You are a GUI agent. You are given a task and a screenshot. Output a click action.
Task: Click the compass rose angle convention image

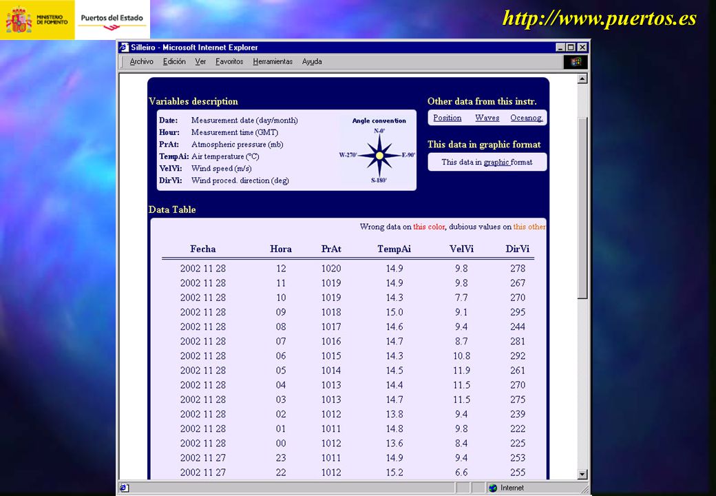tap(379, 156)
